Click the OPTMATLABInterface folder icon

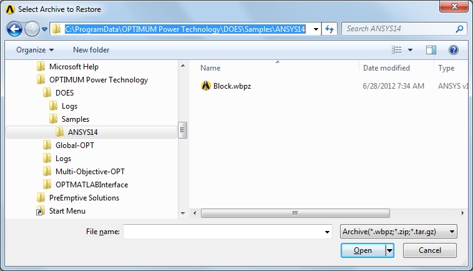pos(47,184)
